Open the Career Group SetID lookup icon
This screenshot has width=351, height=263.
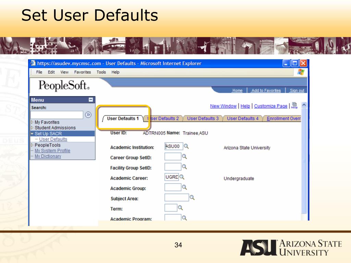point(184,156)
